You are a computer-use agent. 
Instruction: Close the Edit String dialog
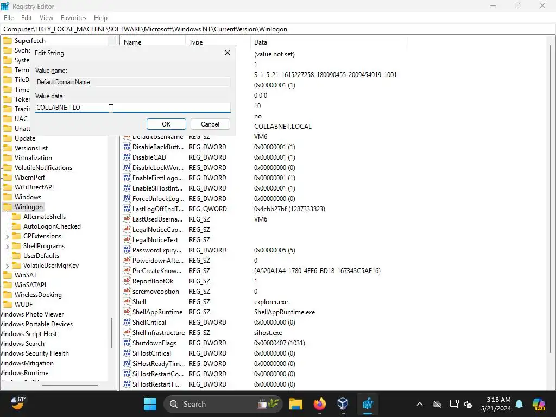[228, 53]
